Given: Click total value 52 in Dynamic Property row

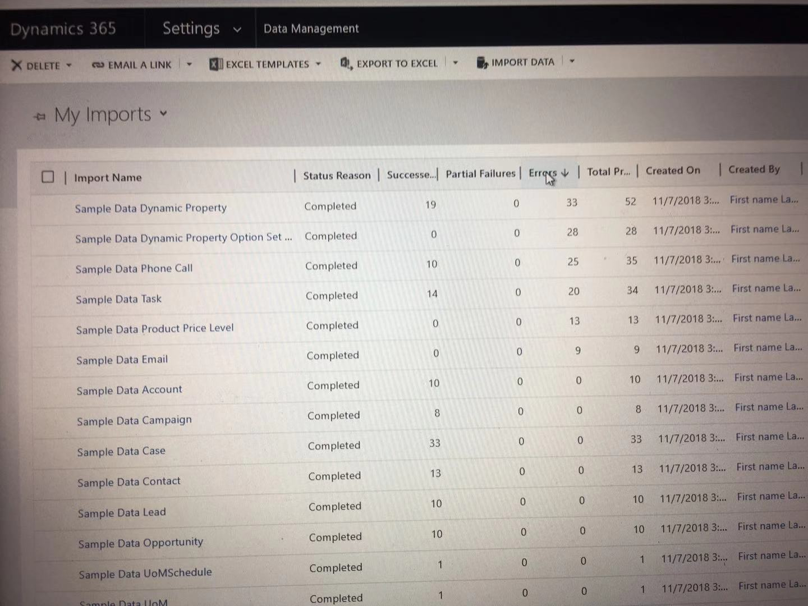Looking at the screenshot, I should [631, 201].
